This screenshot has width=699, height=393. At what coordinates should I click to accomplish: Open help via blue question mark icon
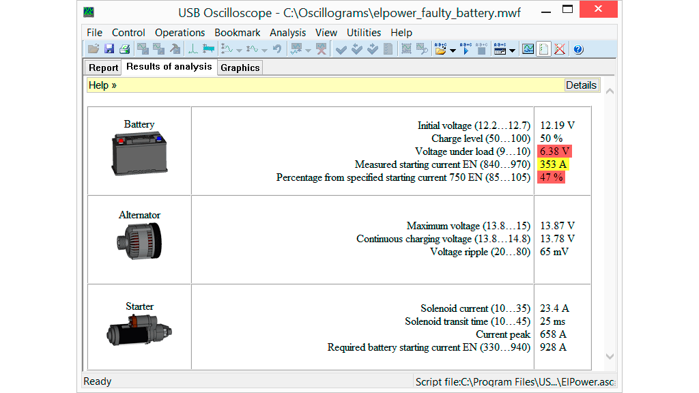coord(578,49)
